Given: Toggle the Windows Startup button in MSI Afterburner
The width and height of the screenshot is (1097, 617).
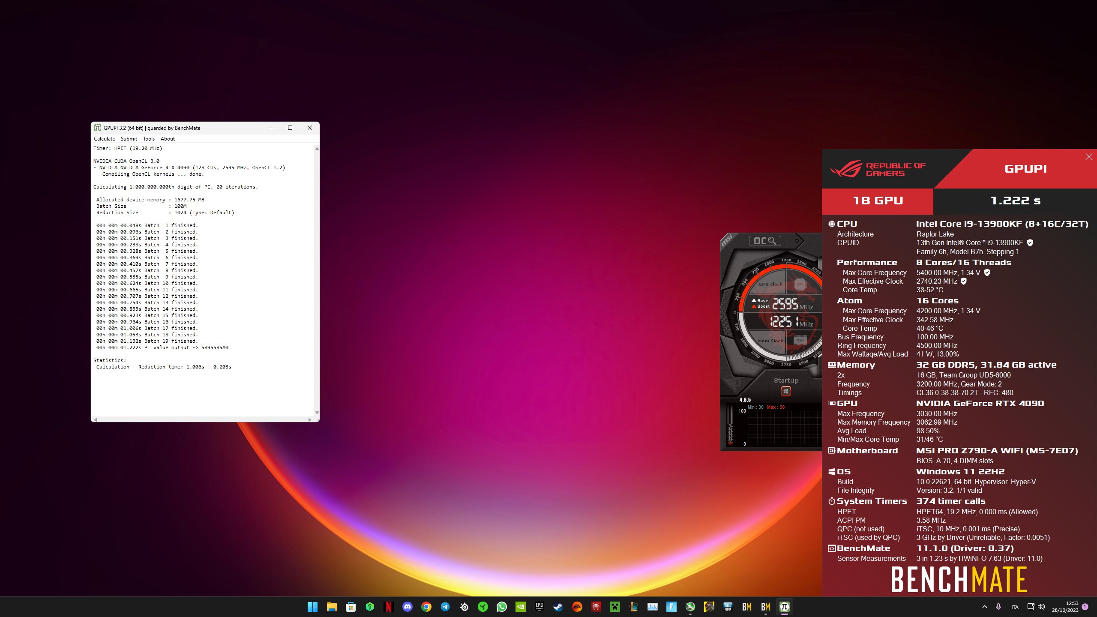Looking at the screenshot, I should pyautogui.click(x=786, y=391).
